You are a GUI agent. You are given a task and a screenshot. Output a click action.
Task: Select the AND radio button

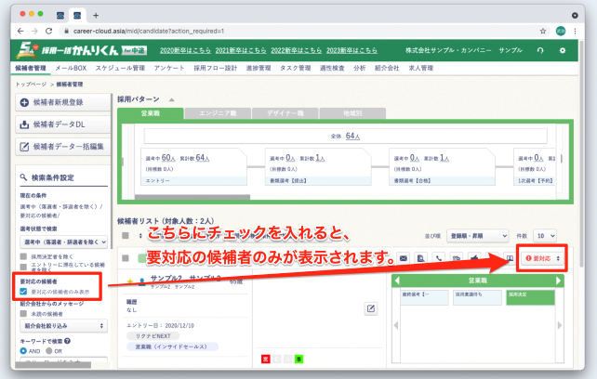[x=23, y=351]
